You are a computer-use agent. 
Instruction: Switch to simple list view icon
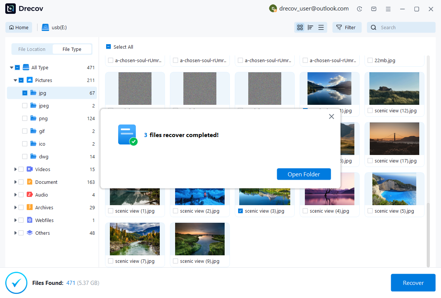coord(321,27)
